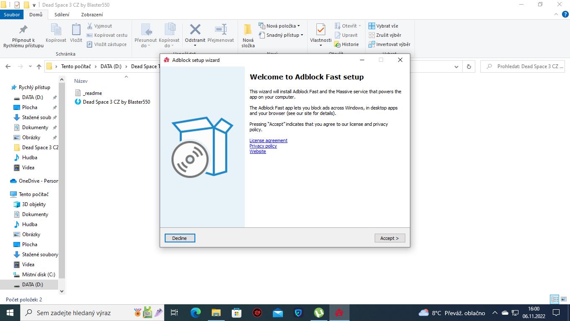Click the Vybrat vše select-all icon

[x=372, y=26]
